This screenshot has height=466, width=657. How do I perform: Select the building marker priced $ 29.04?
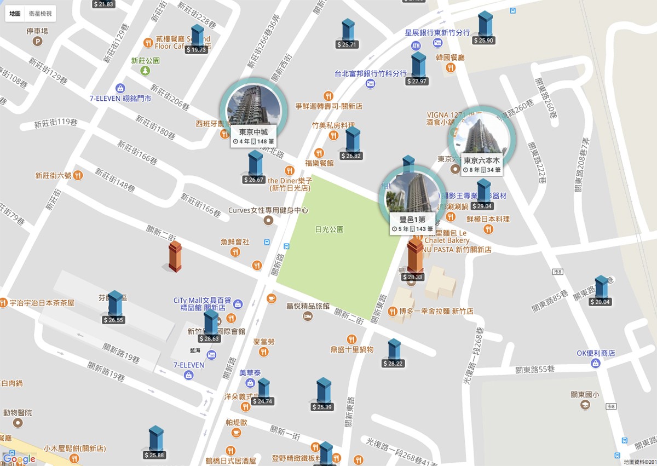pos(483,195)
